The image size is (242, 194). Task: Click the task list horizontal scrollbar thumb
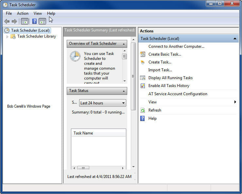pyautogui.click(x=83, y=168)
